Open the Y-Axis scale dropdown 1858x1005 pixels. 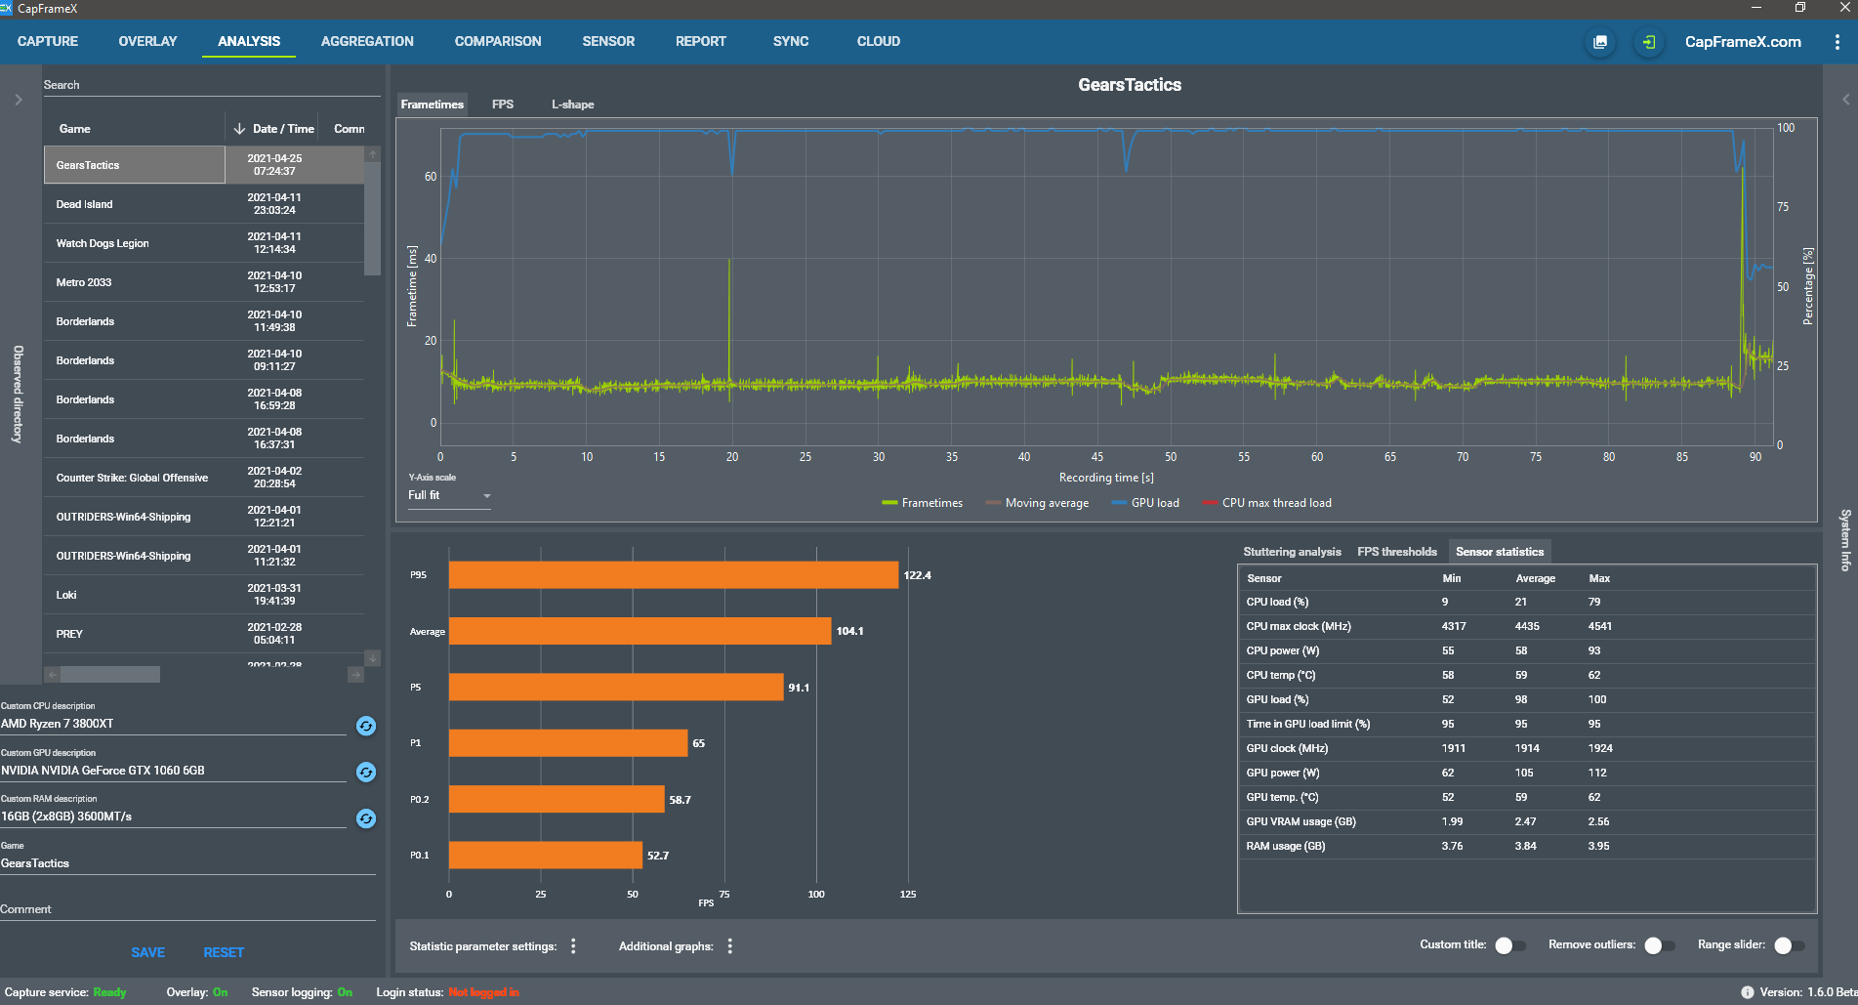pyautogui.click(x=449, y=496)
